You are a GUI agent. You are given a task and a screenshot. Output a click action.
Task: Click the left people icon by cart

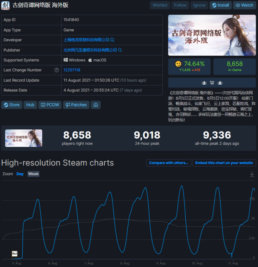tap(204, 83)
